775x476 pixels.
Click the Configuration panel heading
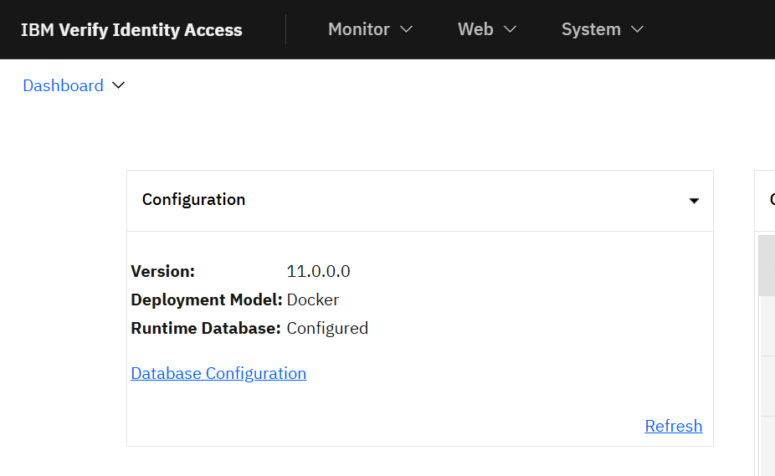pos(193,199)
